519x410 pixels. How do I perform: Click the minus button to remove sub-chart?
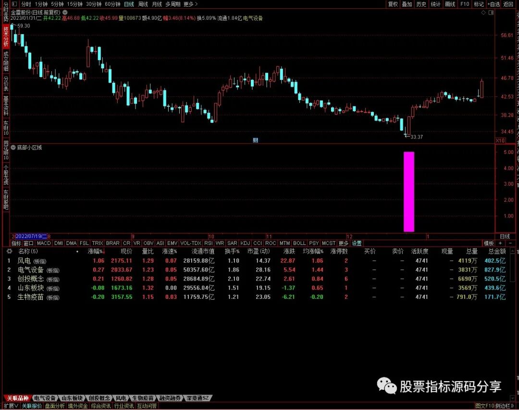[510, 243]
